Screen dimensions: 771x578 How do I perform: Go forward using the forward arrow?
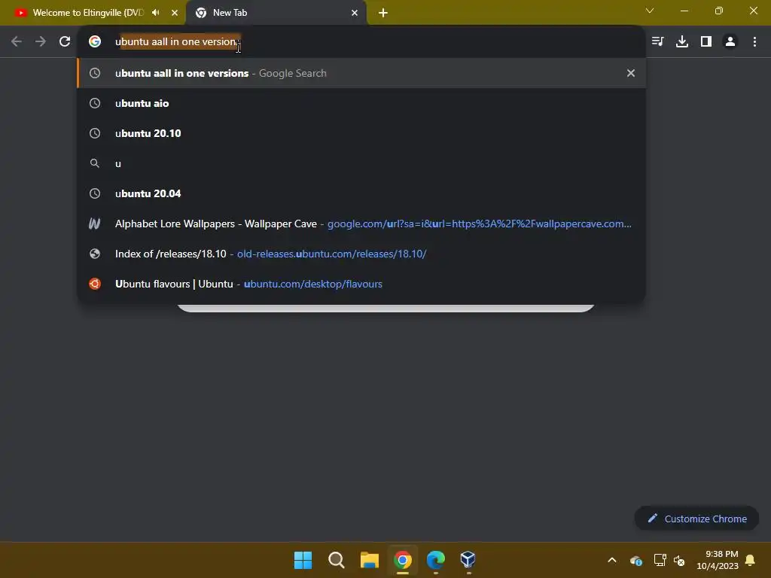coord(41,41)
